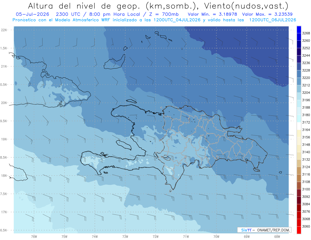The height and width of the screenshot is (240, 311).
Task: Click the longitude axis label '71W'
Action: click(x=186, y=237)
